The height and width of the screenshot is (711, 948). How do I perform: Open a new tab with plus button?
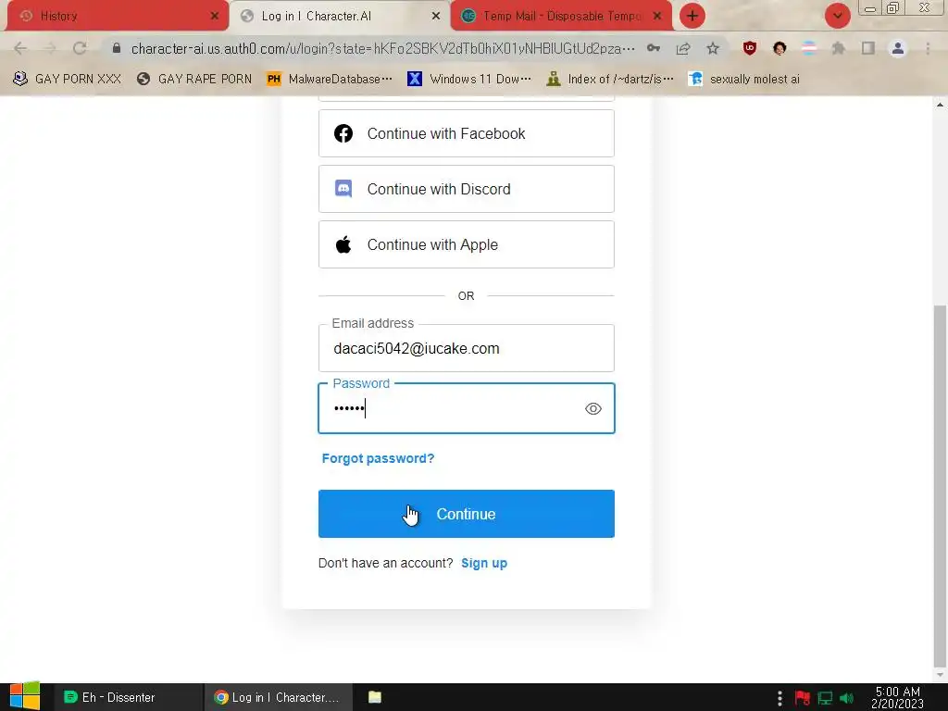[692, 16]
